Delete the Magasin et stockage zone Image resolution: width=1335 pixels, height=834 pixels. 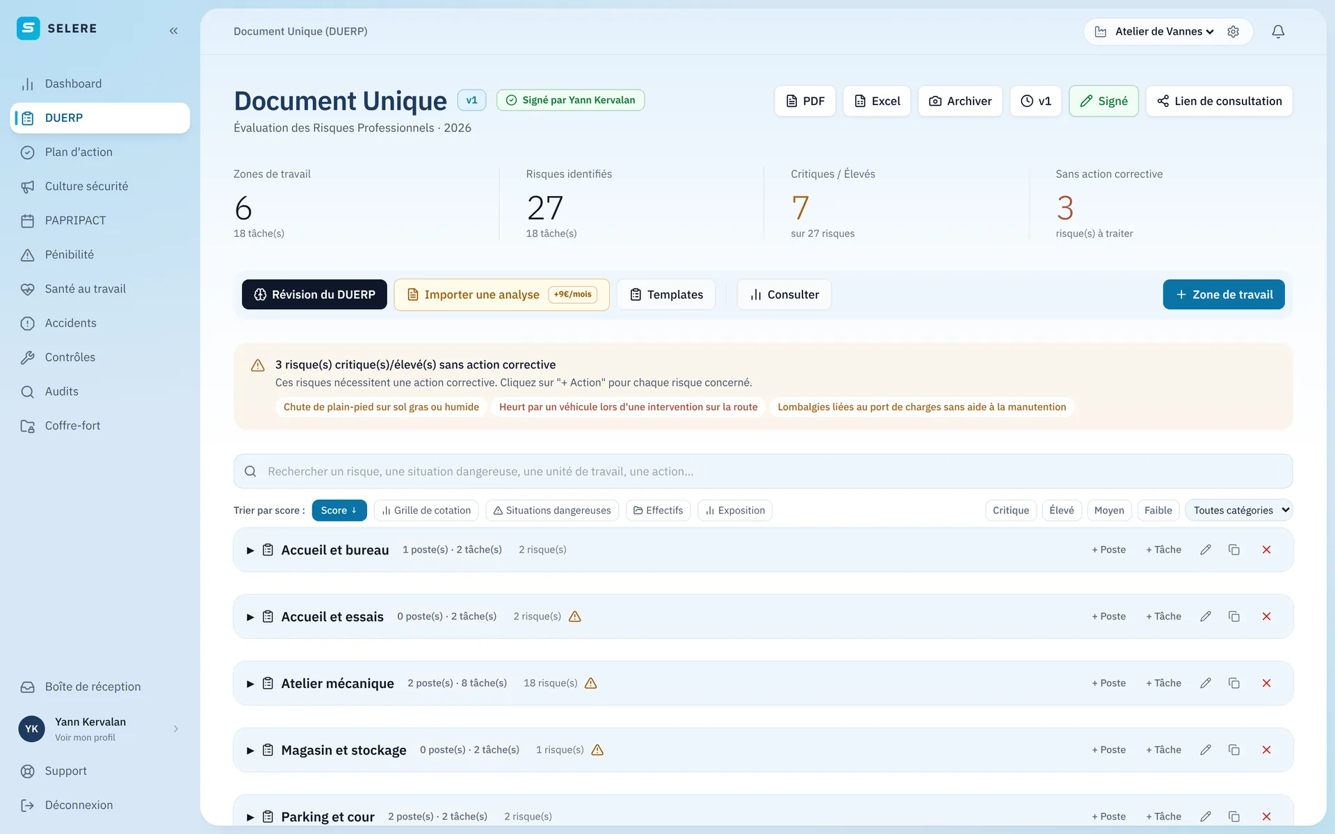click(x=1266, y=750)
